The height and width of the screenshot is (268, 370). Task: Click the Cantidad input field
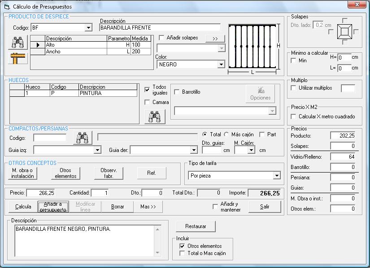coord(100,193)
